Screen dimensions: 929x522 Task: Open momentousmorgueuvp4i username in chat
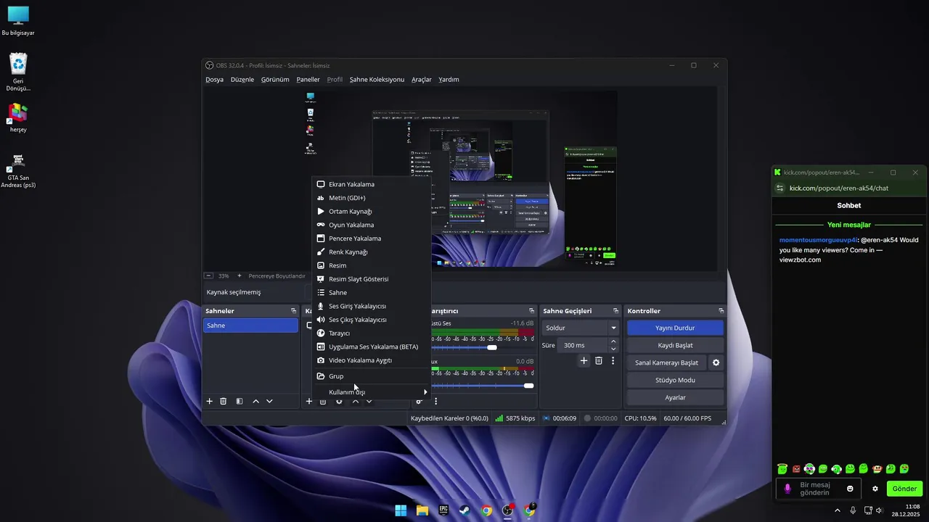819,240
